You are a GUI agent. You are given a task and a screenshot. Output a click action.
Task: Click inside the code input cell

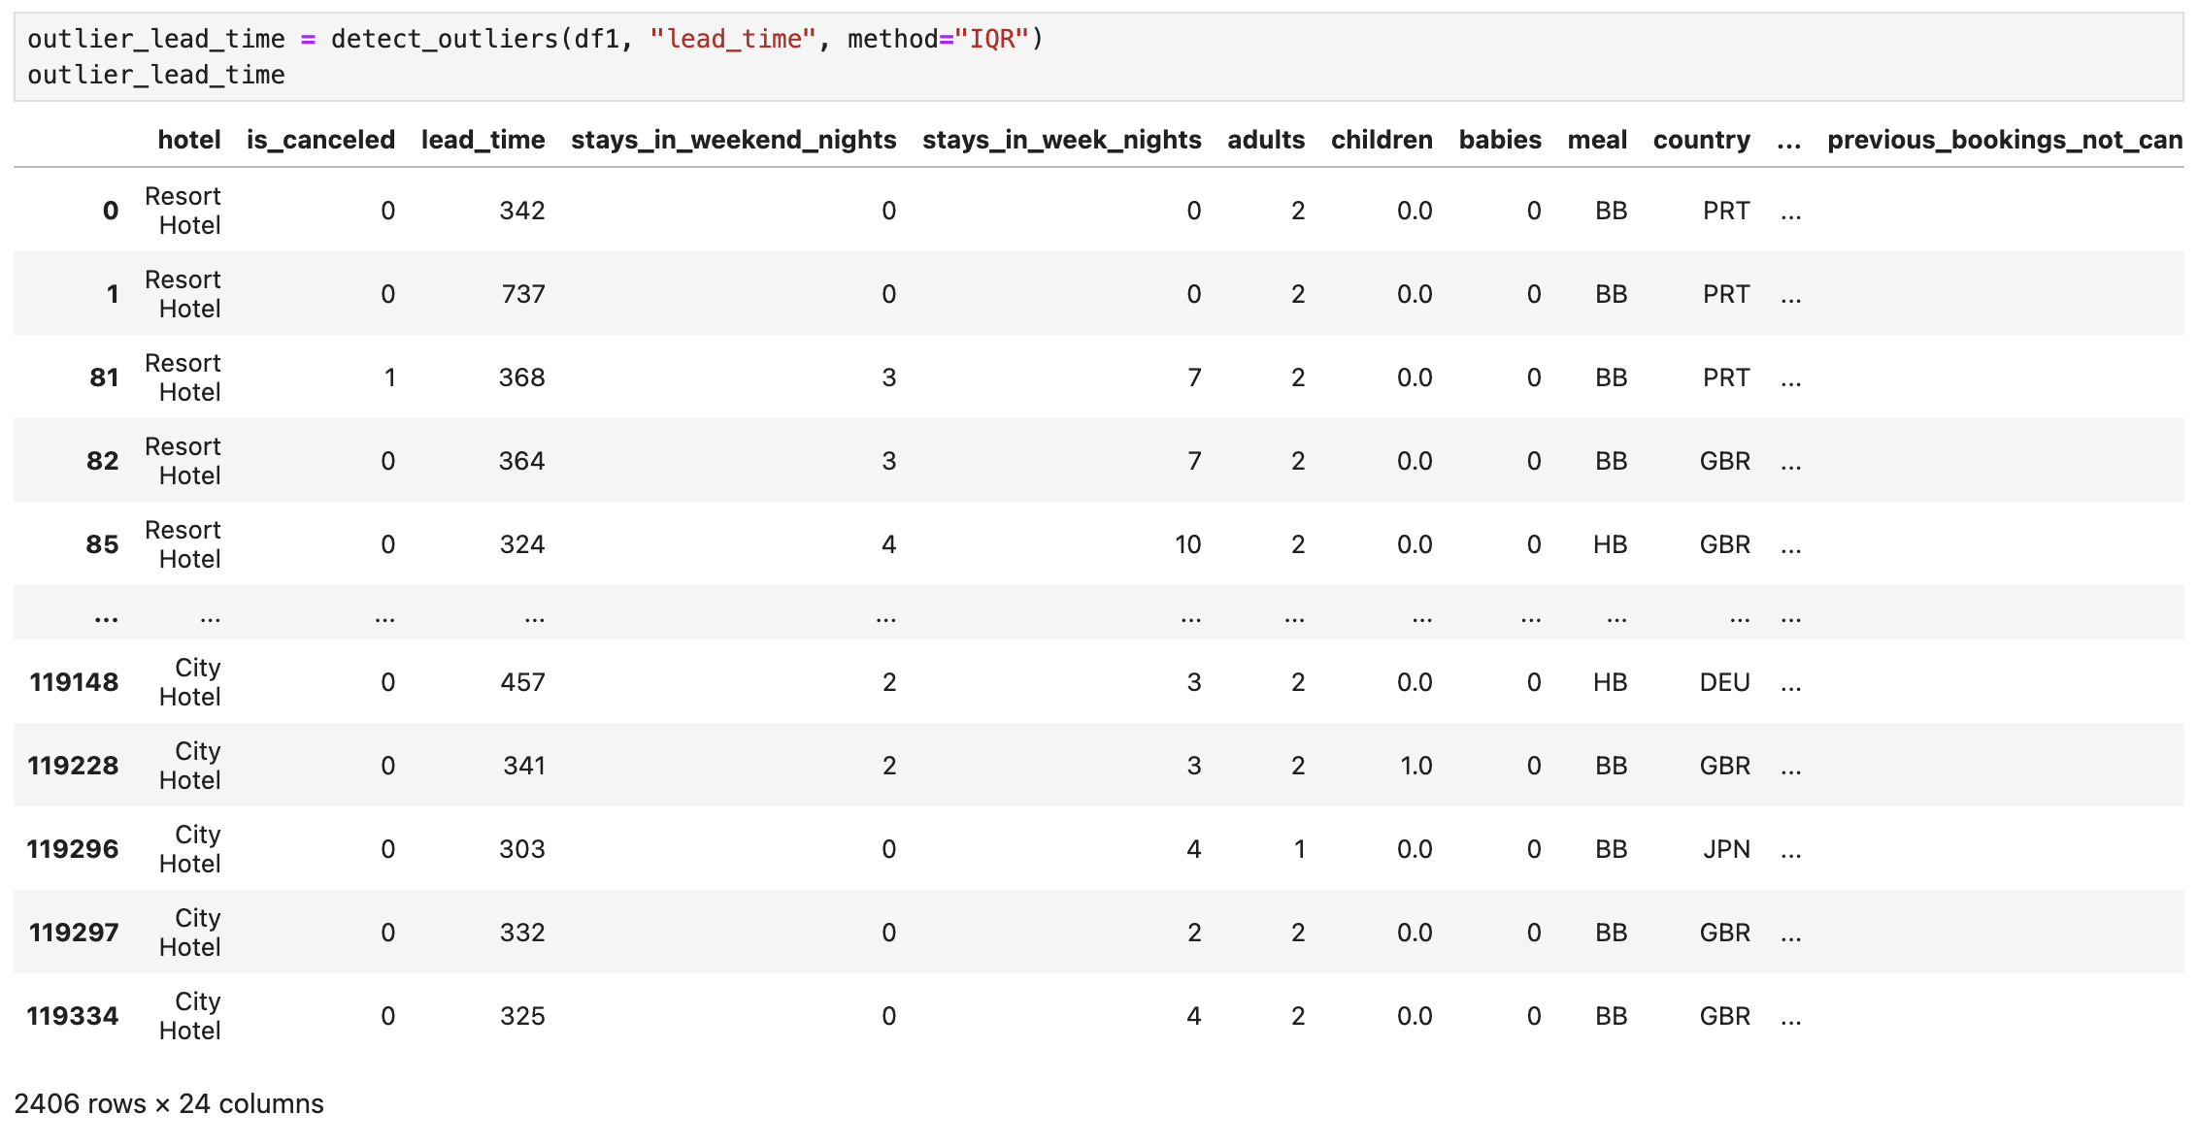(1097, 56)
